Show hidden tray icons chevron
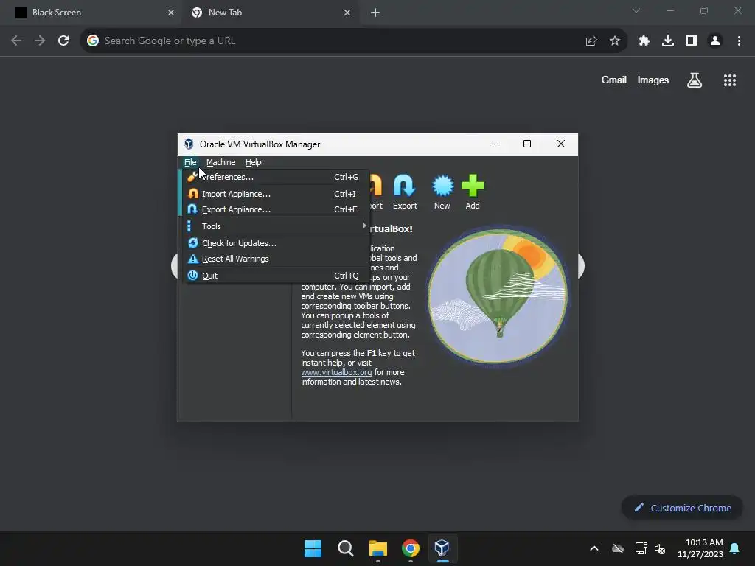Viewport: 755px width, 566px height. point(594,548)
